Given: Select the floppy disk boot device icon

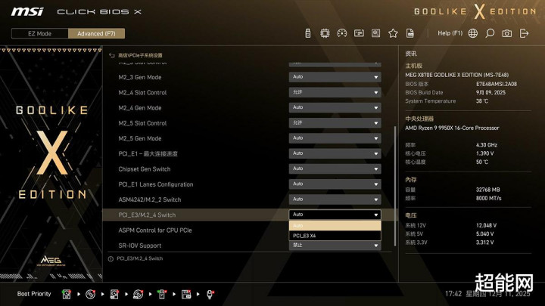Looking at the screenshot, I should point(186,294).
